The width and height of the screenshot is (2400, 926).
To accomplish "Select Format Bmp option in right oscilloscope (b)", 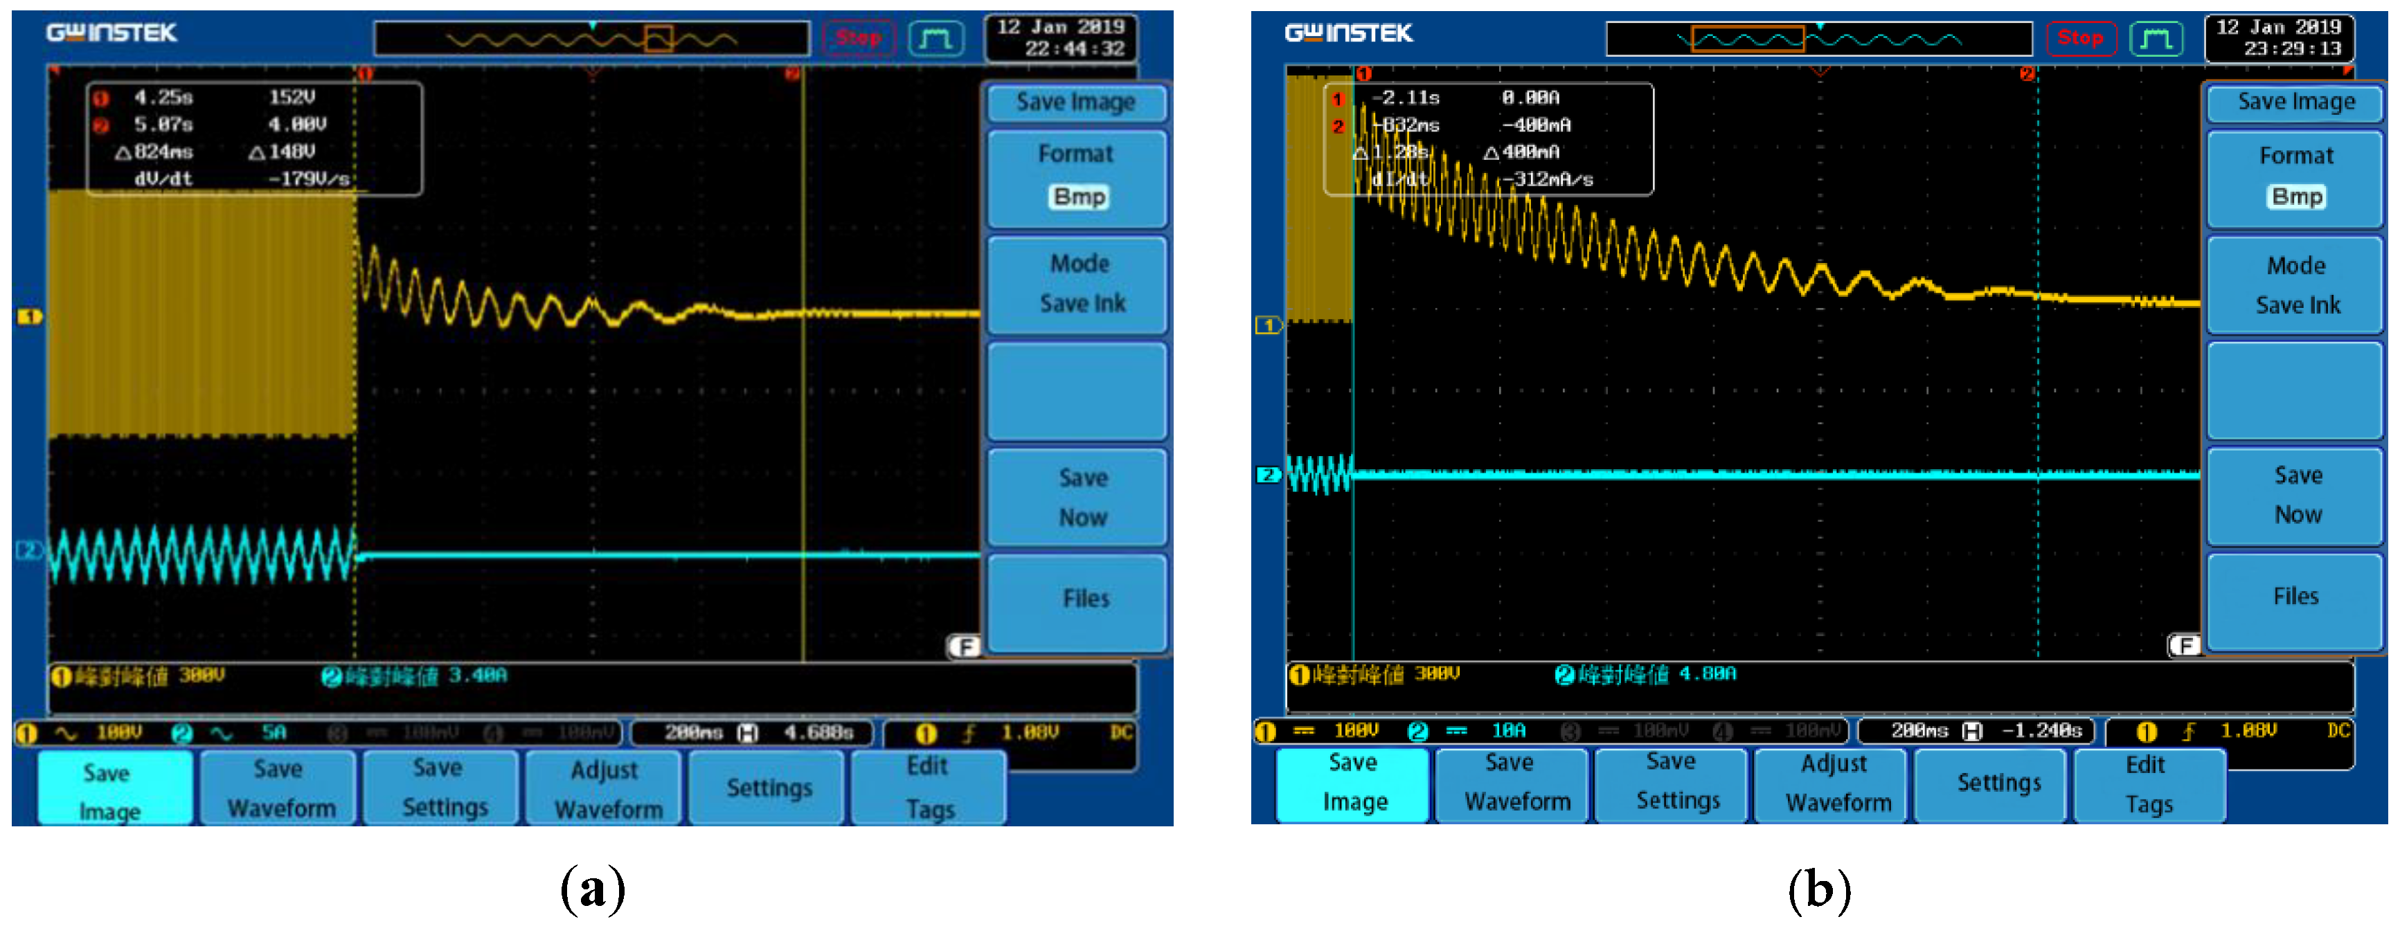I will tap(2295, 179).
